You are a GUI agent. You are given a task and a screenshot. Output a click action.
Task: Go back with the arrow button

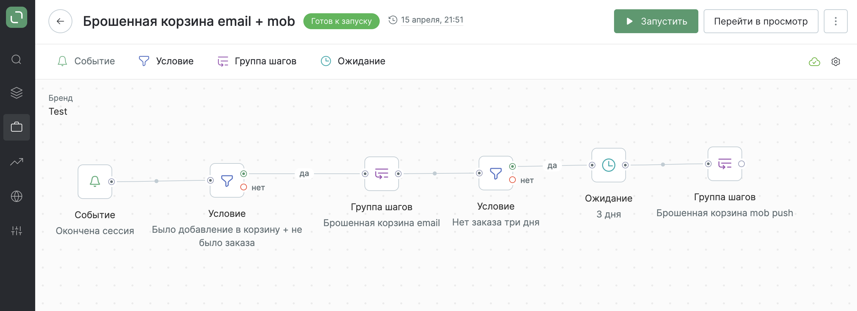click(60, 21)
